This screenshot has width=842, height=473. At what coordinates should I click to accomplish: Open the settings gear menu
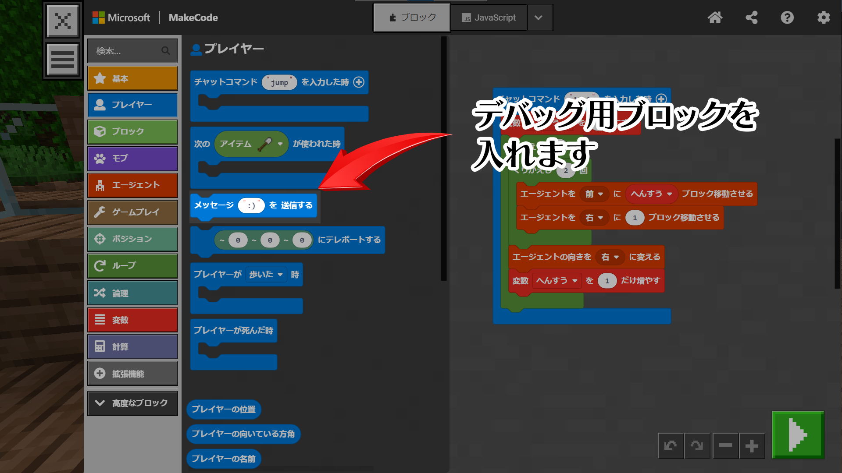pyautogui.click(x=824, y=18)
